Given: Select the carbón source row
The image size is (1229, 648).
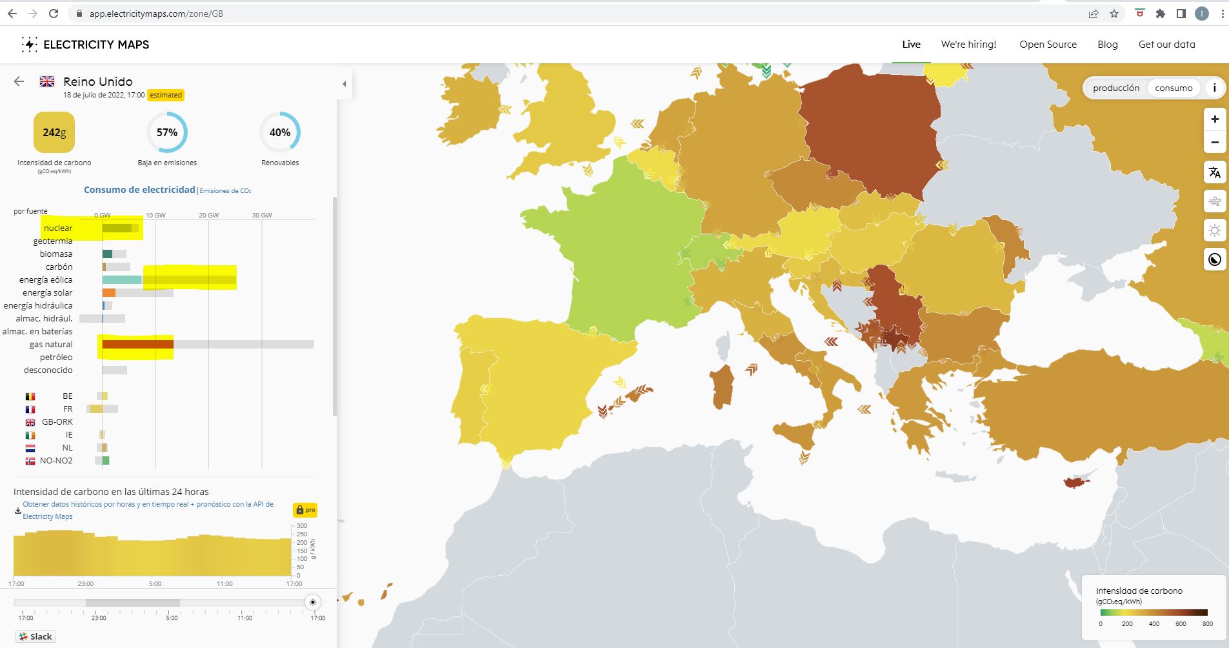Looking at the screenshot, I should coord(165,267).
